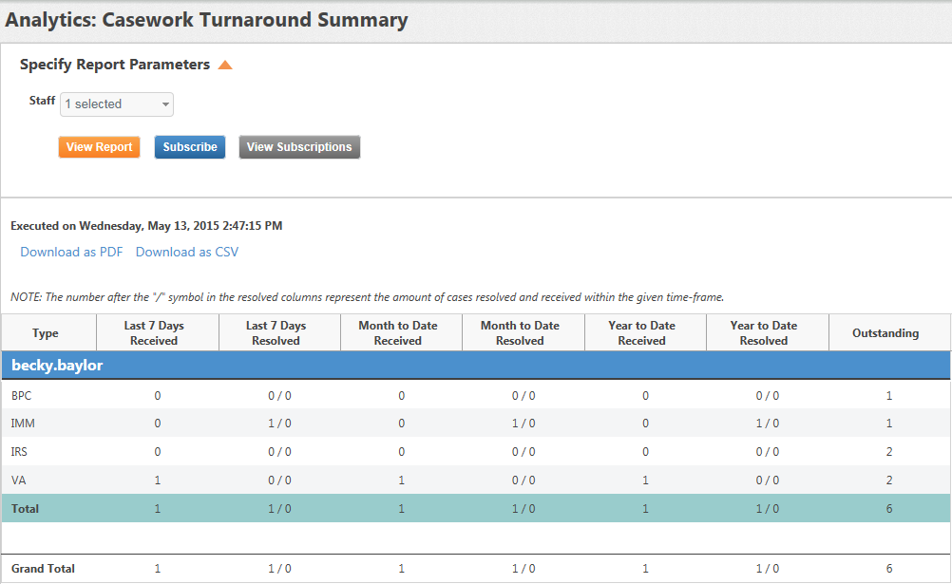Click the IMM type row label

(x=23, y=424)
